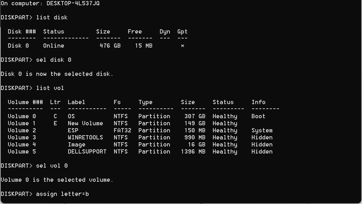
Task: Click the 'list disk' command text
Action: click(x=52, y=18)
